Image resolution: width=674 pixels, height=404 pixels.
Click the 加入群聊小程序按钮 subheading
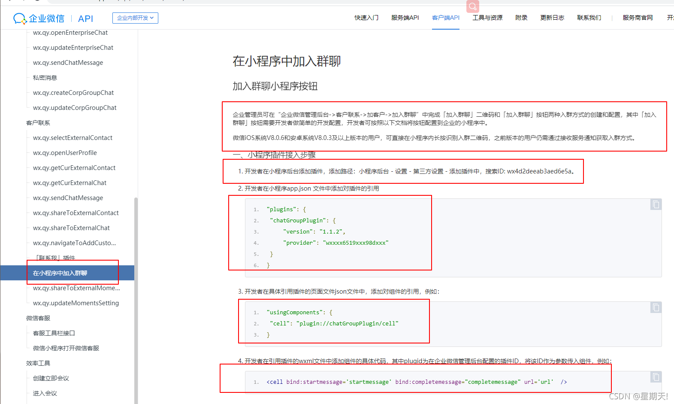click(275, 86)
